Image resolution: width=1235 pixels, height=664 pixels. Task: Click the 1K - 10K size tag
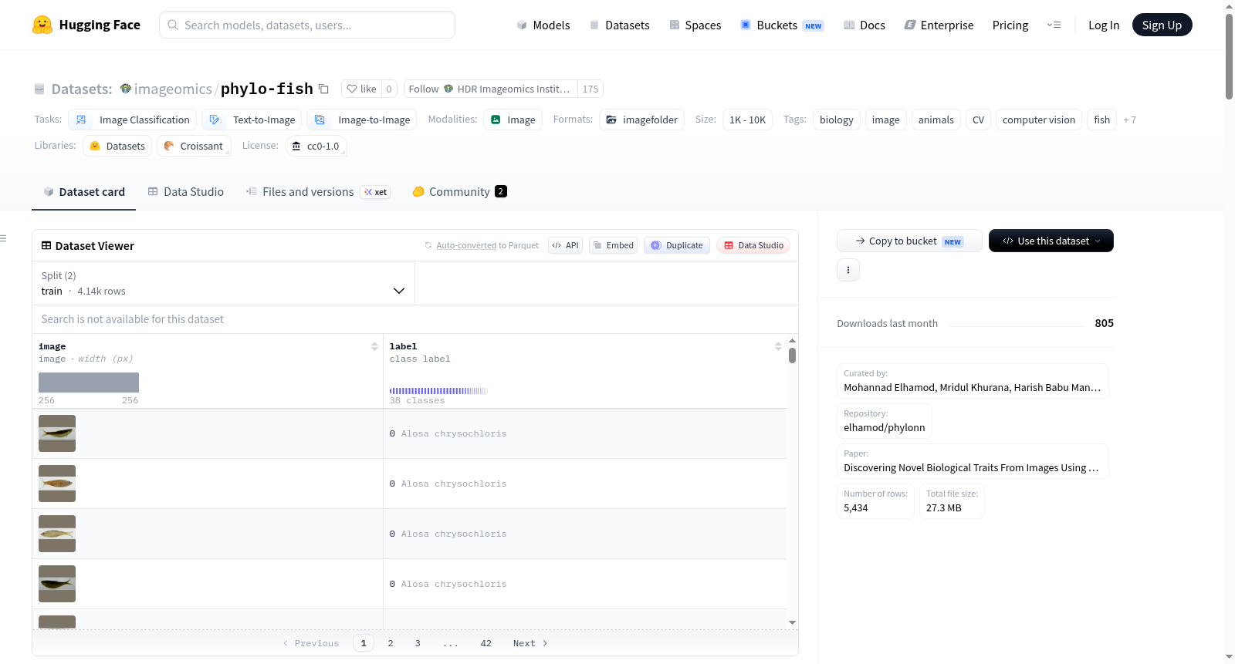click(x=747, y=120)
